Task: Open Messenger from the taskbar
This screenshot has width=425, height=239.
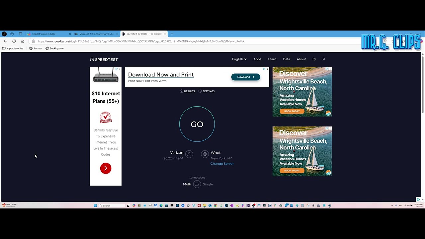Action: [x=183, y=205]
